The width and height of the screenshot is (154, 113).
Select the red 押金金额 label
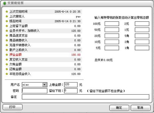pyautogui.click(x=16, y=54)
